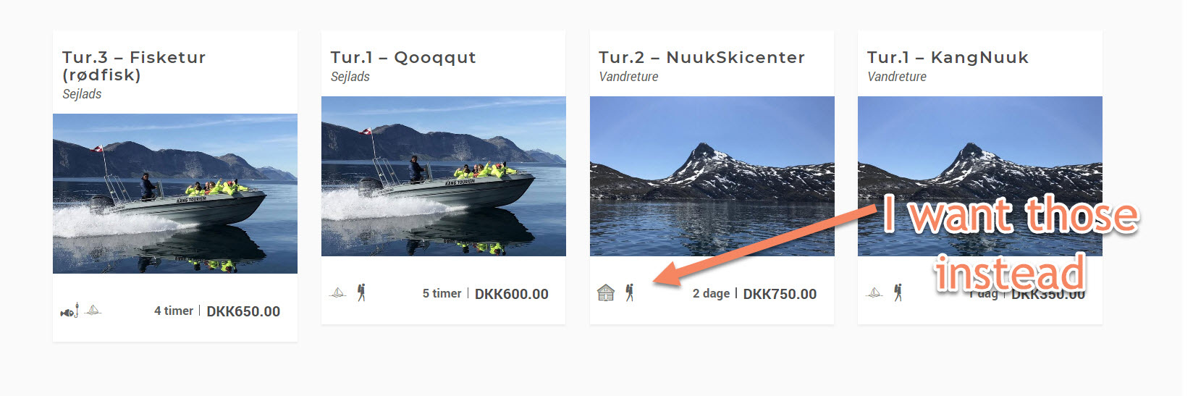Open the Tur.1 – Qooqqut title link
The height and width of the screenshot is (396, 1193).
pos(403,57)
